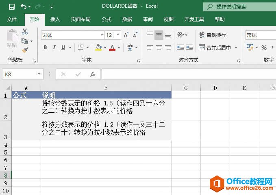Click the Select All corner triangle
Image resolution: width=276 pixels, height=195 pixels.
(x=8, y=88)
